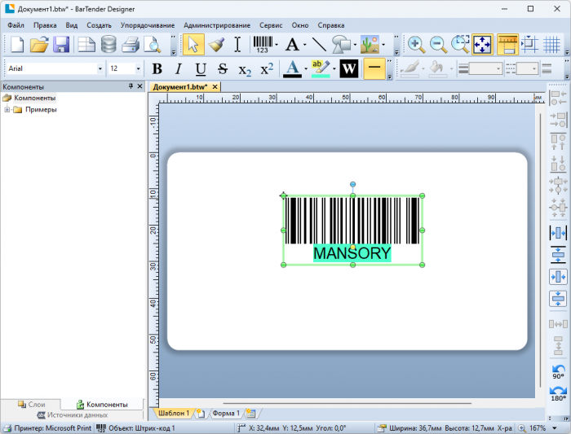This screenshot has width=571, height=434.
Task: Open shape tool dropdown arrow
Action: pos(355,45)
